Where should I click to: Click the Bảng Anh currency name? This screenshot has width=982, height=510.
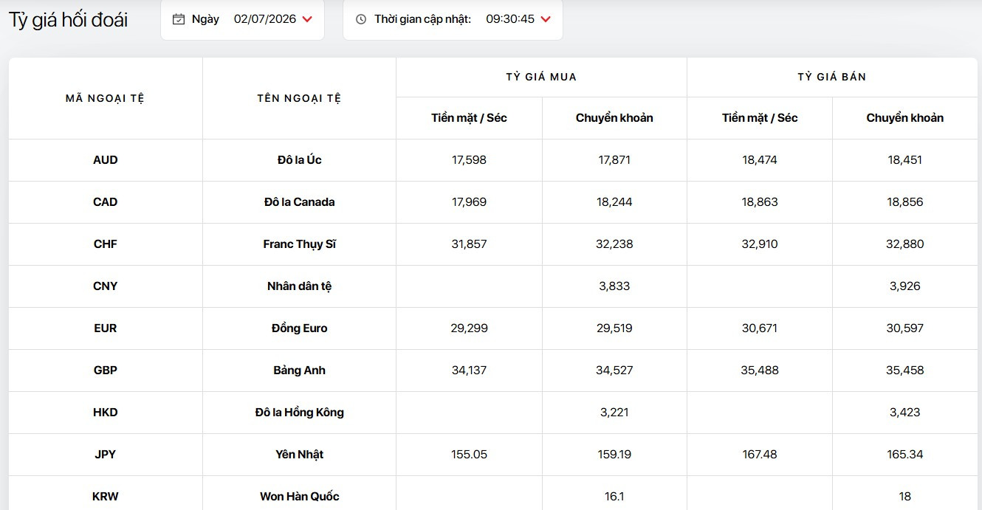299,371
